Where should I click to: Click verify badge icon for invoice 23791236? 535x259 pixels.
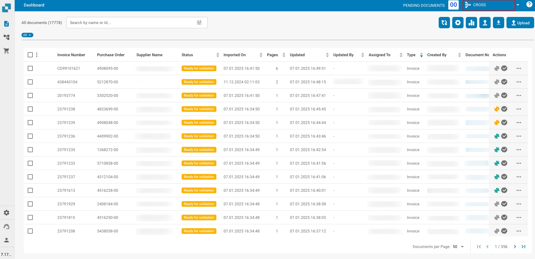(504, 136)
